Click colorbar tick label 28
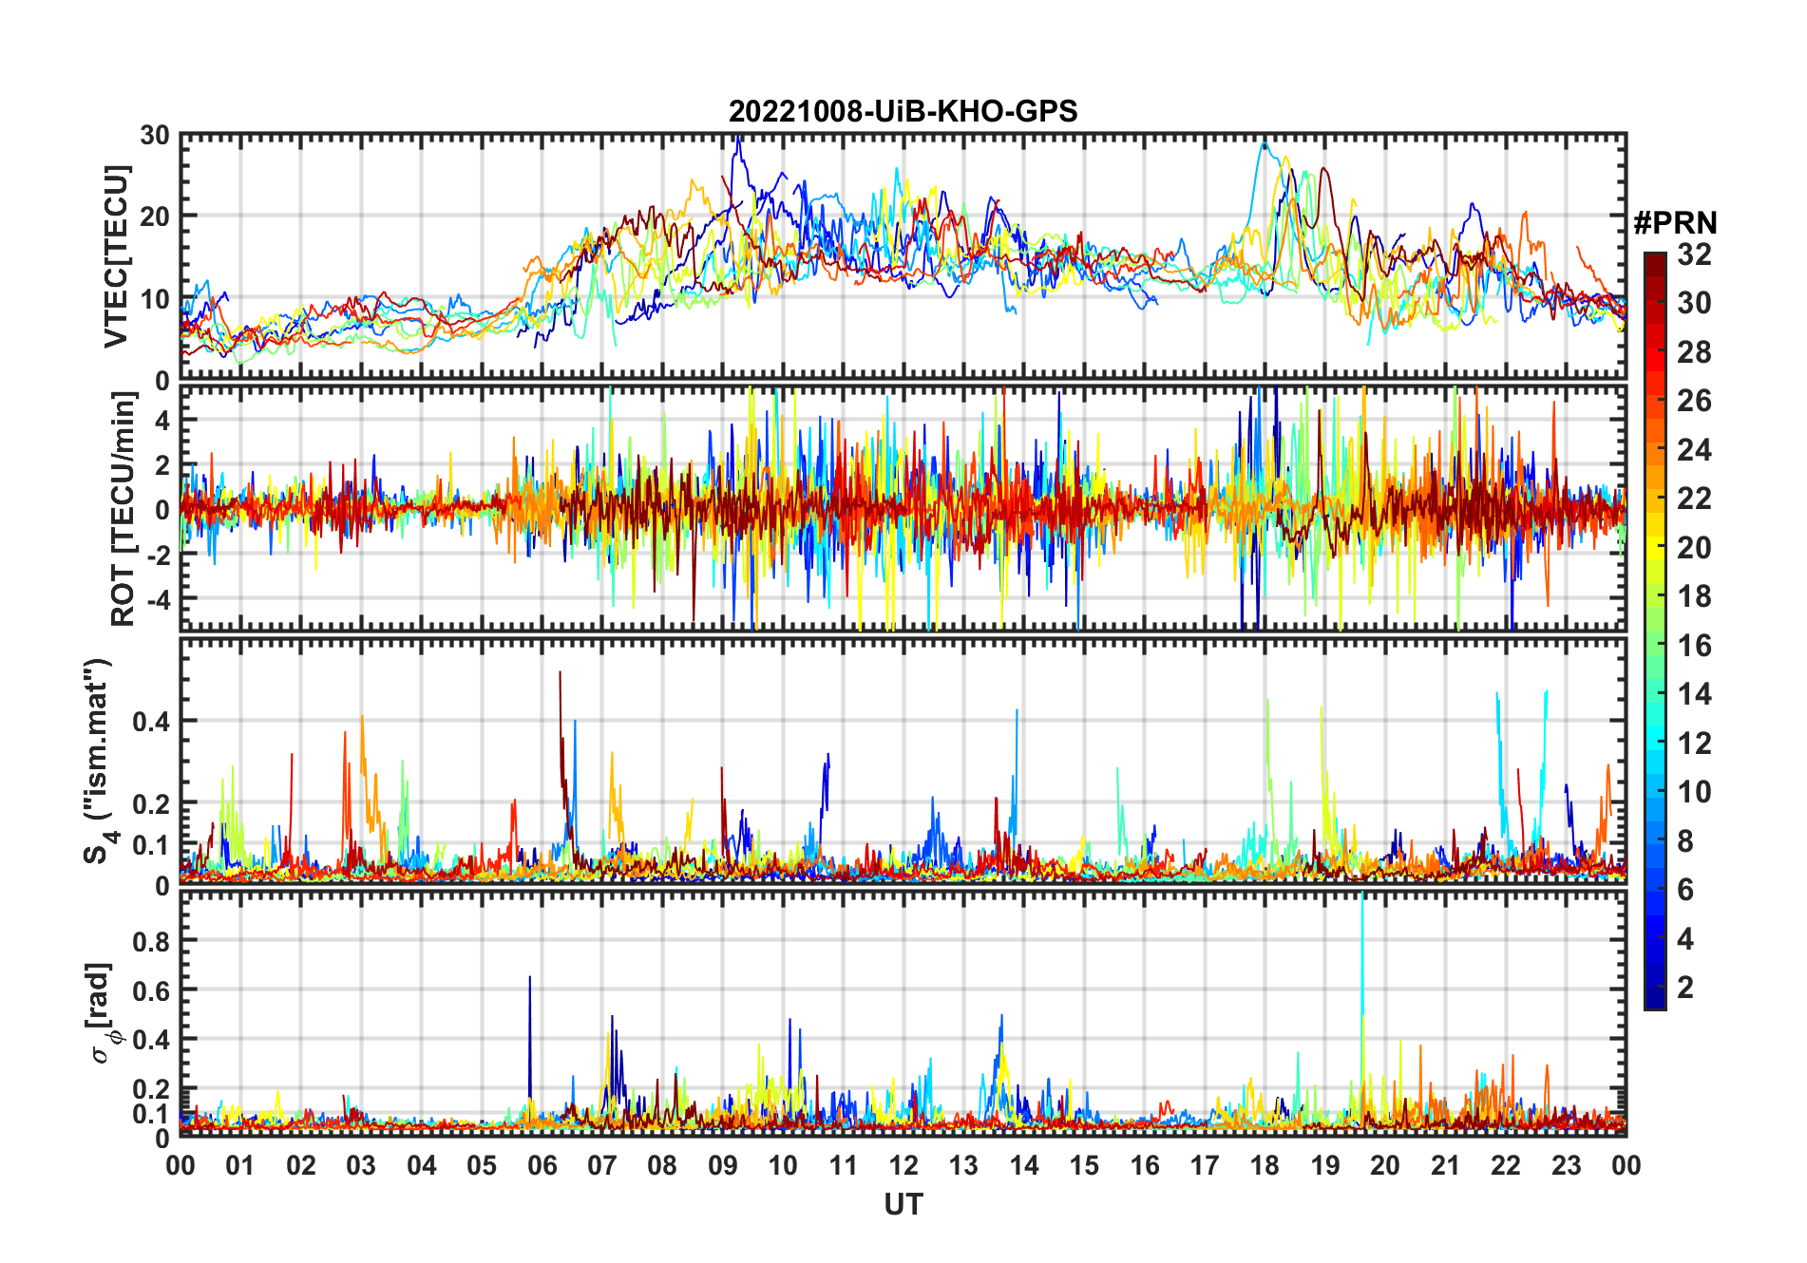 pos(1694,352)
